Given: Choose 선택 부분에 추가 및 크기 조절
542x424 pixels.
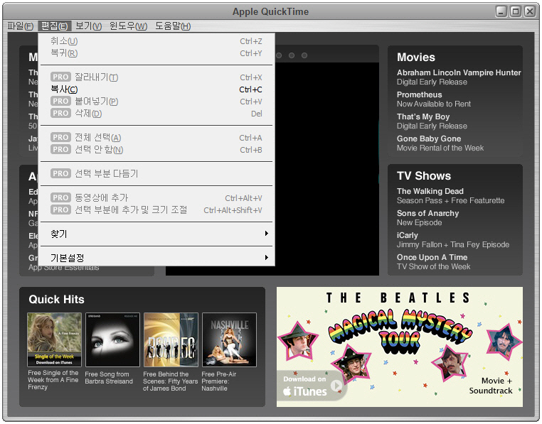Looking at the screenshot, I should pyautogui.click(x=156, y=210).
